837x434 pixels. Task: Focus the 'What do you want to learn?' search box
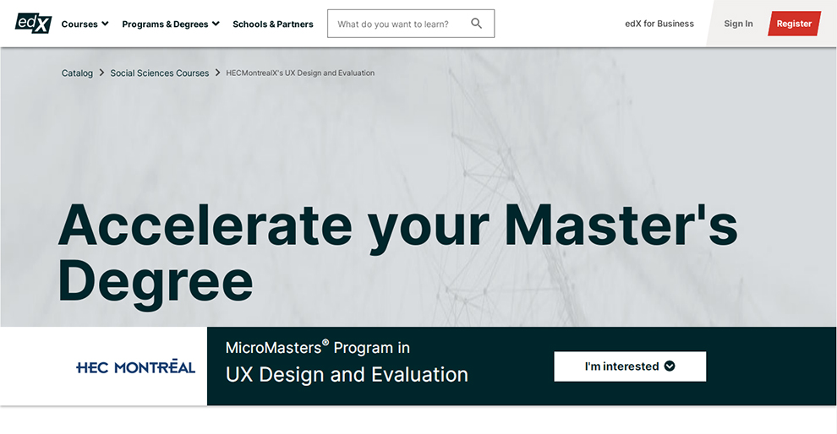pyautogui.click(x=411, y=24)
